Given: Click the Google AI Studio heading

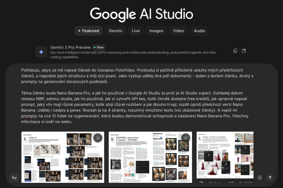Looking at the screenshot, I should [x=141, y=14].
